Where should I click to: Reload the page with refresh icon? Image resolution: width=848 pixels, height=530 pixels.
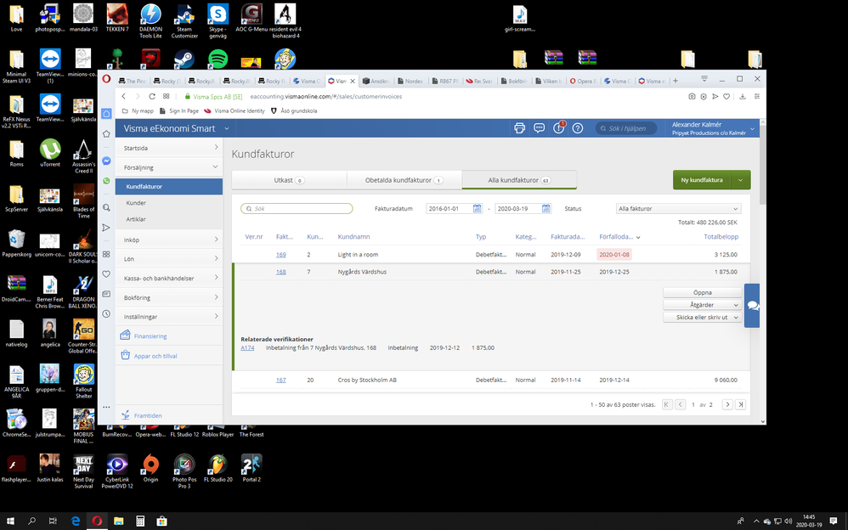tap(152, 96)
